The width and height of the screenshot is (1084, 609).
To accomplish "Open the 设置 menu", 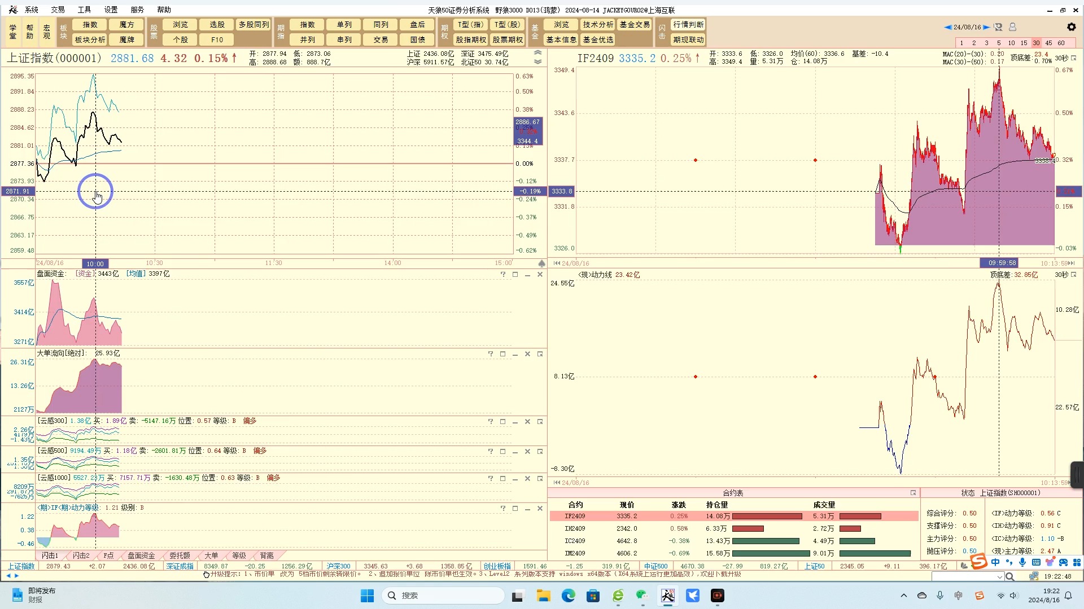I will pos(111,10).
